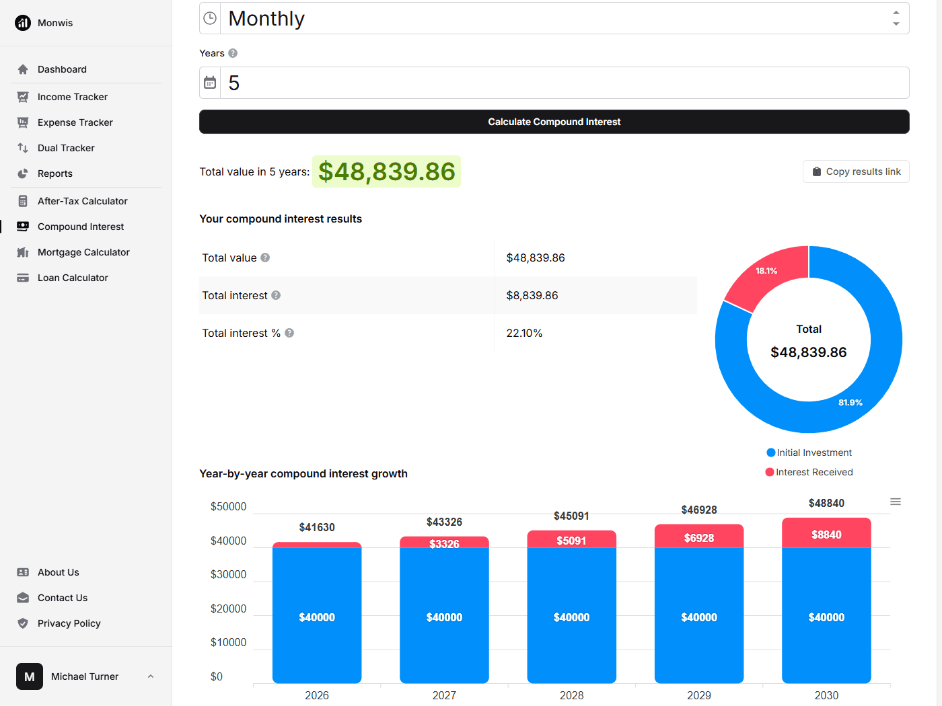Click the Total value help icon

pos(265,258)
